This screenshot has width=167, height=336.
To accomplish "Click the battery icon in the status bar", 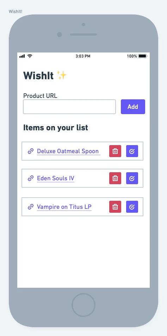I will [x=143, y=56].
